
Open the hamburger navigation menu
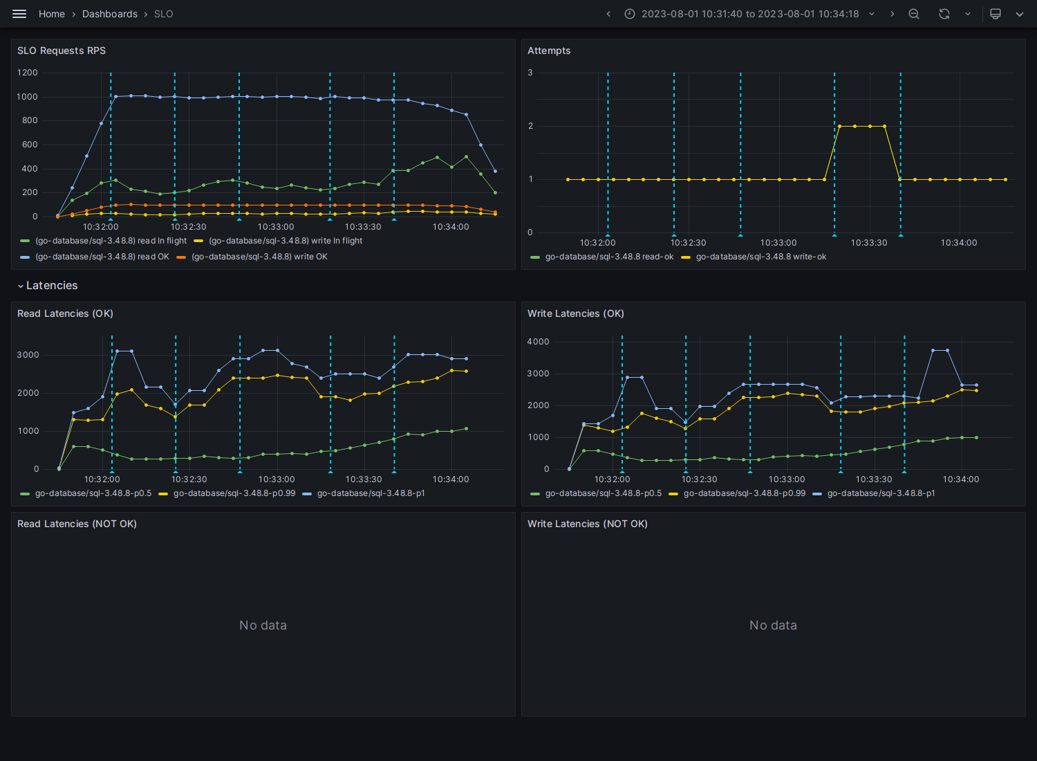pyautogui.click(x=19, y=14)
